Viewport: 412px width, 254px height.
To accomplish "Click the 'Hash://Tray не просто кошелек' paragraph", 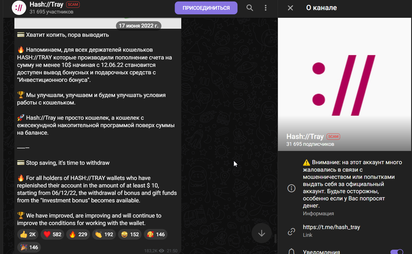I will [96, 125].
